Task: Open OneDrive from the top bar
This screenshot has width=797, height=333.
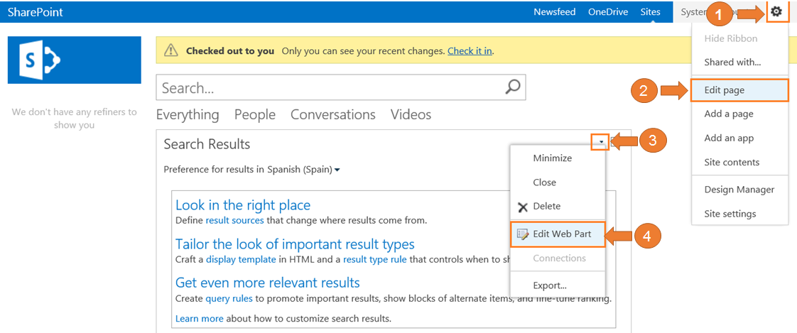Action: (x=607, y=12)
